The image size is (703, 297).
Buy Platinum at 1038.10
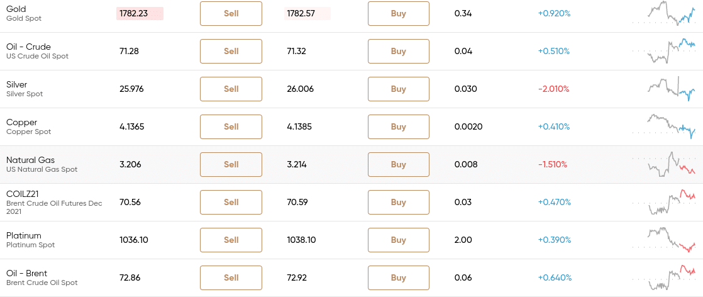tap(399, 240)
